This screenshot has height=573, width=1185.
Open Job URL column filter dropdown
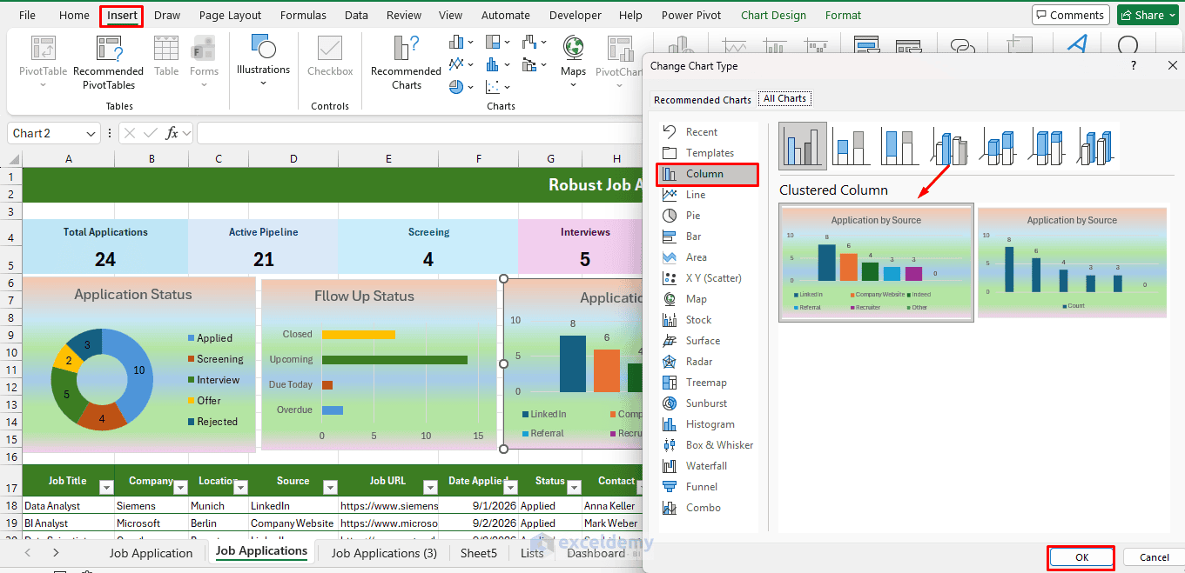[x=431, y=487]
